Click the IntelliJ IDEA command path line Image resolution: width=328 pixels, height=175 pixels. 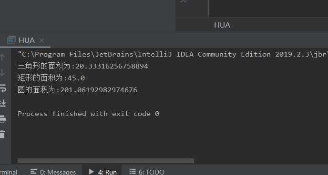click(x=173, y=54)
